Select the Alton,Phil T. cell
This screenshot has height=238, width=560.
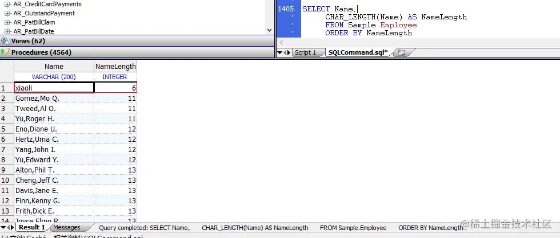(x=54, y=170)
